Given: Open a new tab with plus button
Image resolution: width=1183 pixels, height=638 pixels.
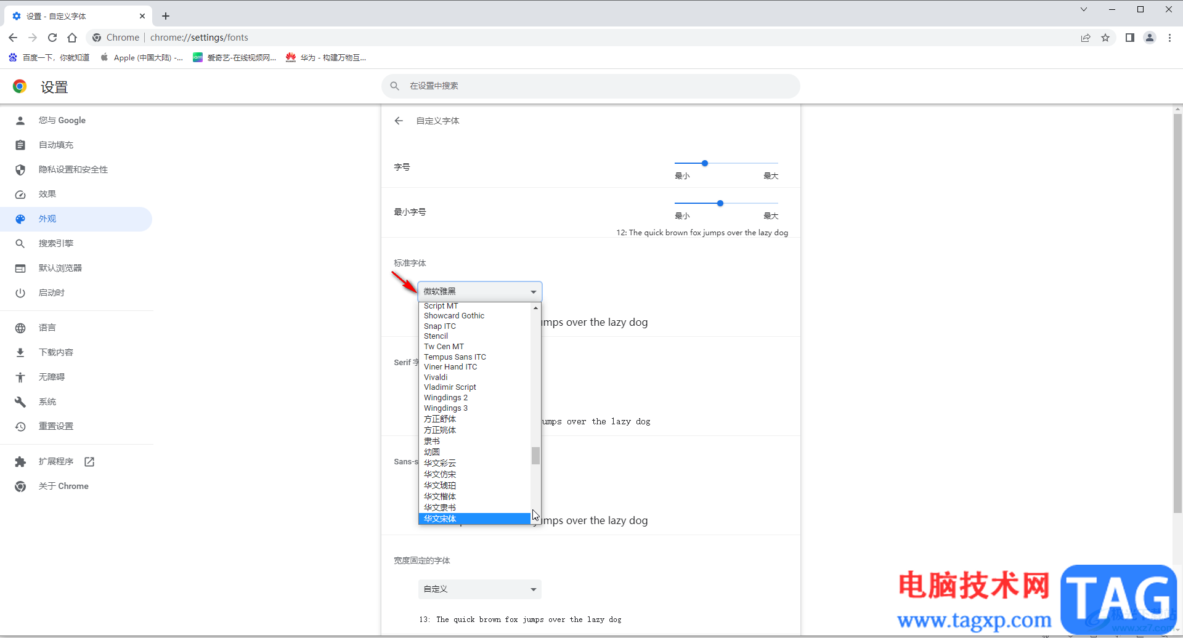Looking at the screenshot, I should pyautogui.click(x=166, y=16).
